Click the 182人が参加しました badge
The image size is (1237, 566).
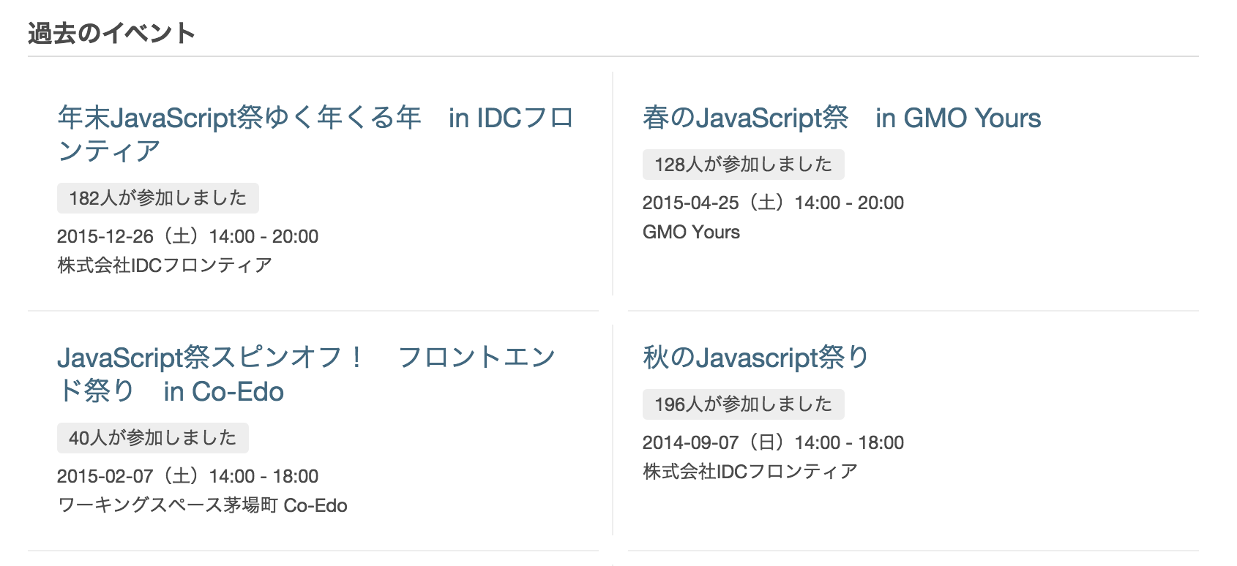point(157,198)
